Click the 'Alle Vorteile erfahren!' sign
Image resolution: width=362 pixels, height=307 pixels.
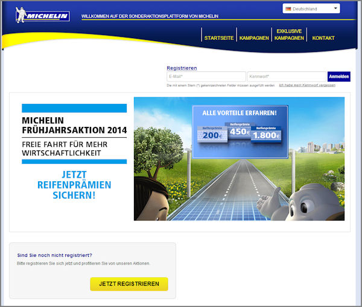[240, 132]
